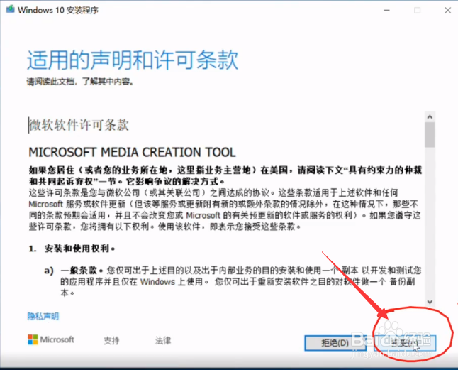This screenshot has height=370, width=458.
Task: Click the license text scrollbar thumb
Action: [x=430, y=134]
